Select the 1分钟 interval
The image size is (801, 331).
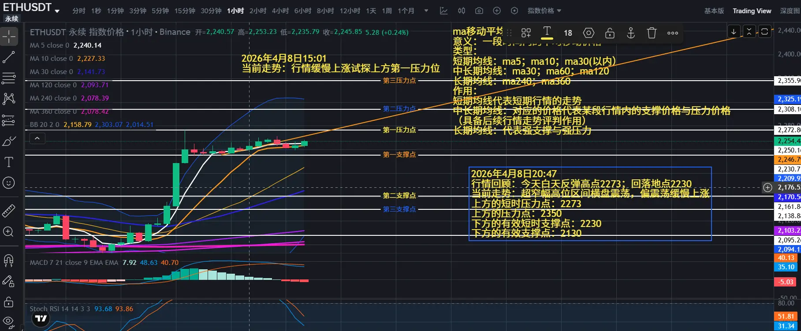[x=115, y=11]
